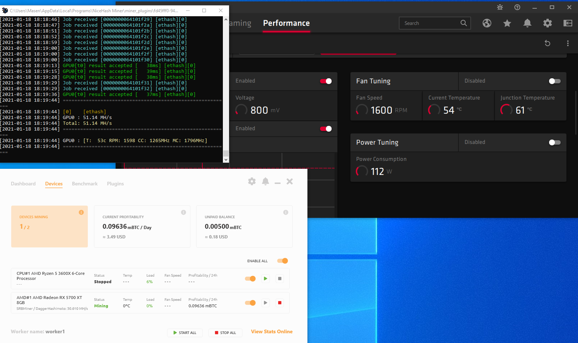This screenshot has height=343, width=578.
Task: Open the NiceHash Benchmark tab
Action: [85, 184]
